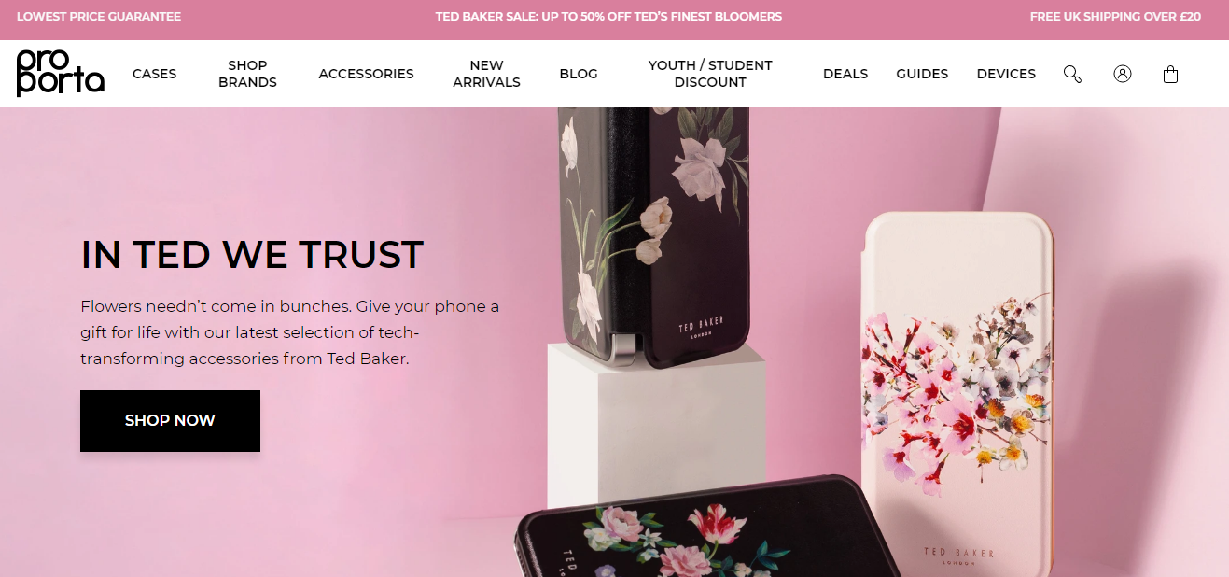The width and height of the screenshot is (1229, 577).
Task: Click the Lowest Price Guarantee banner text
Action: tap(99, 17)
